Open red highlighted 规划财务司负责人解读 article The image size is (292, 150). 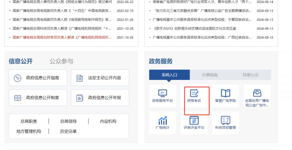point(62,37)
